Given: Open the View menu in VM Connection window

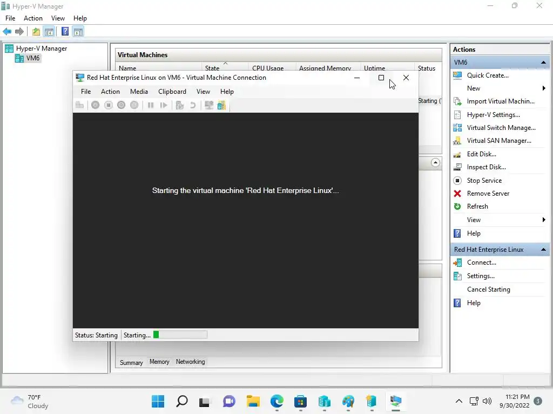Looking at the screenshot, I should coord(203,92).
